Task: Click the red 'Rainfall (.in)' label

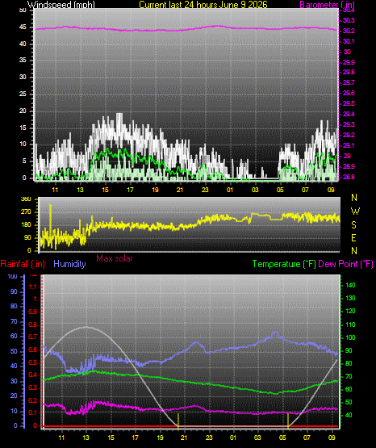Action: point(23,264)
